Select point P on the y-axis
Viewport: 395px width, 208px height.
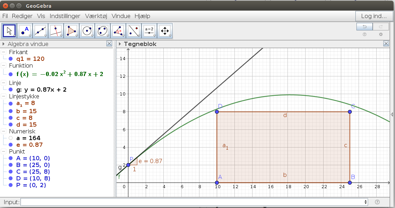(128, 165)
